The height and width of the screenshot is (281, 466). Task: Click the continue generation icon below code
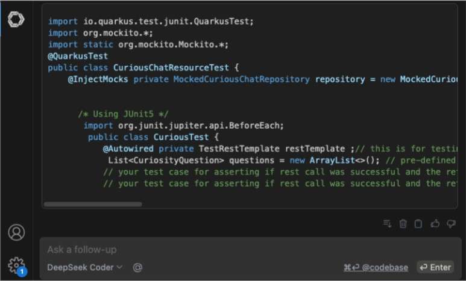point(387,223)
